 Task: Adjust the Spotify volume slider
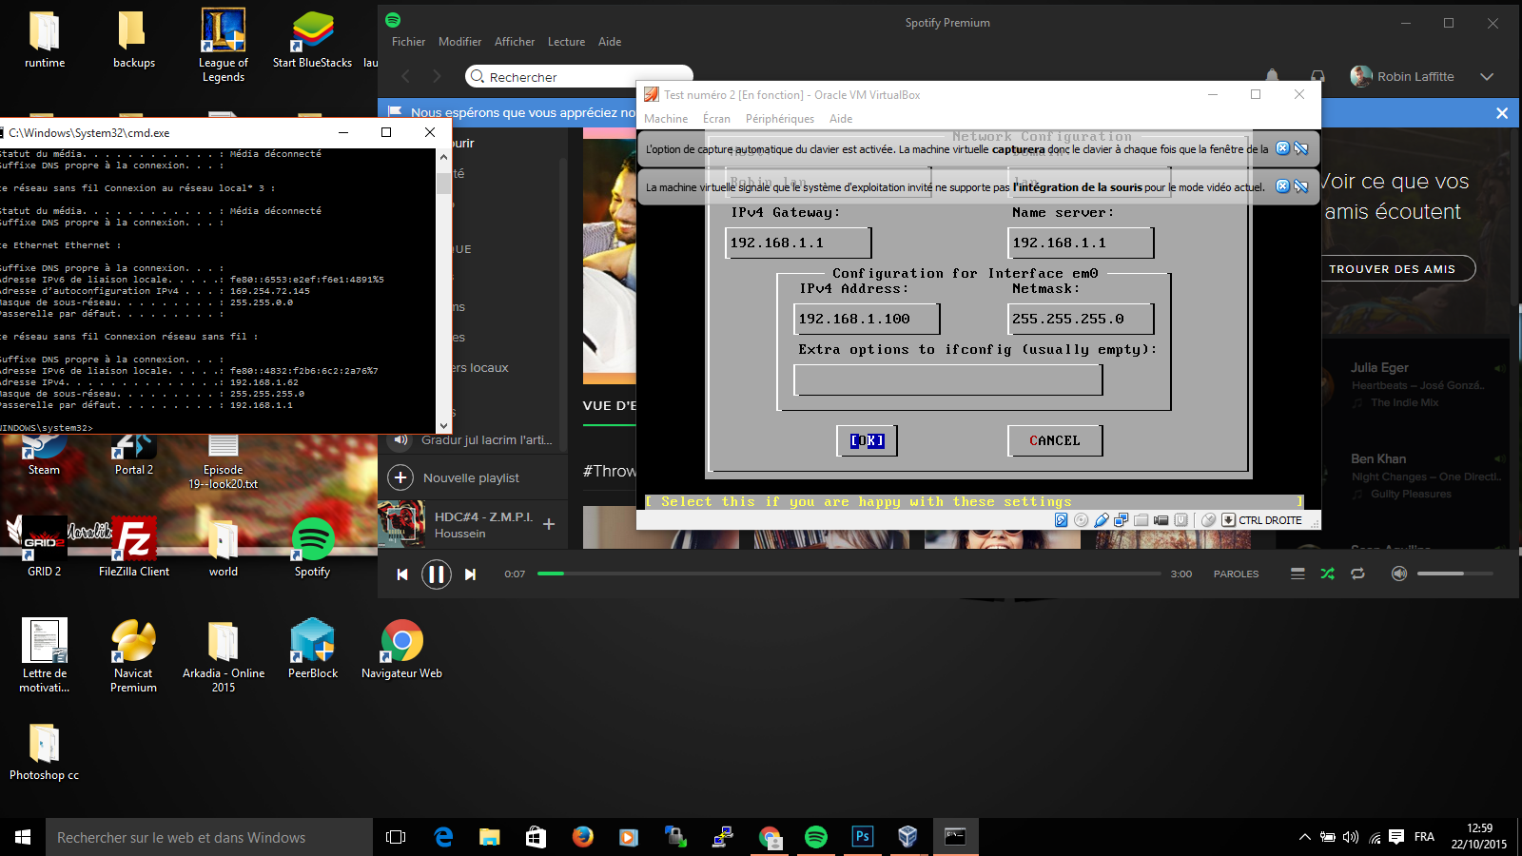[1454, 574]
